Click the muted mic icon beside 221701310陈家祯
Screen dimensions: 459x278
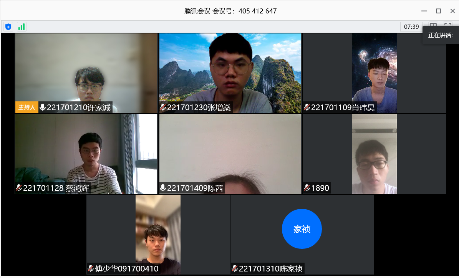click(234, 268)
